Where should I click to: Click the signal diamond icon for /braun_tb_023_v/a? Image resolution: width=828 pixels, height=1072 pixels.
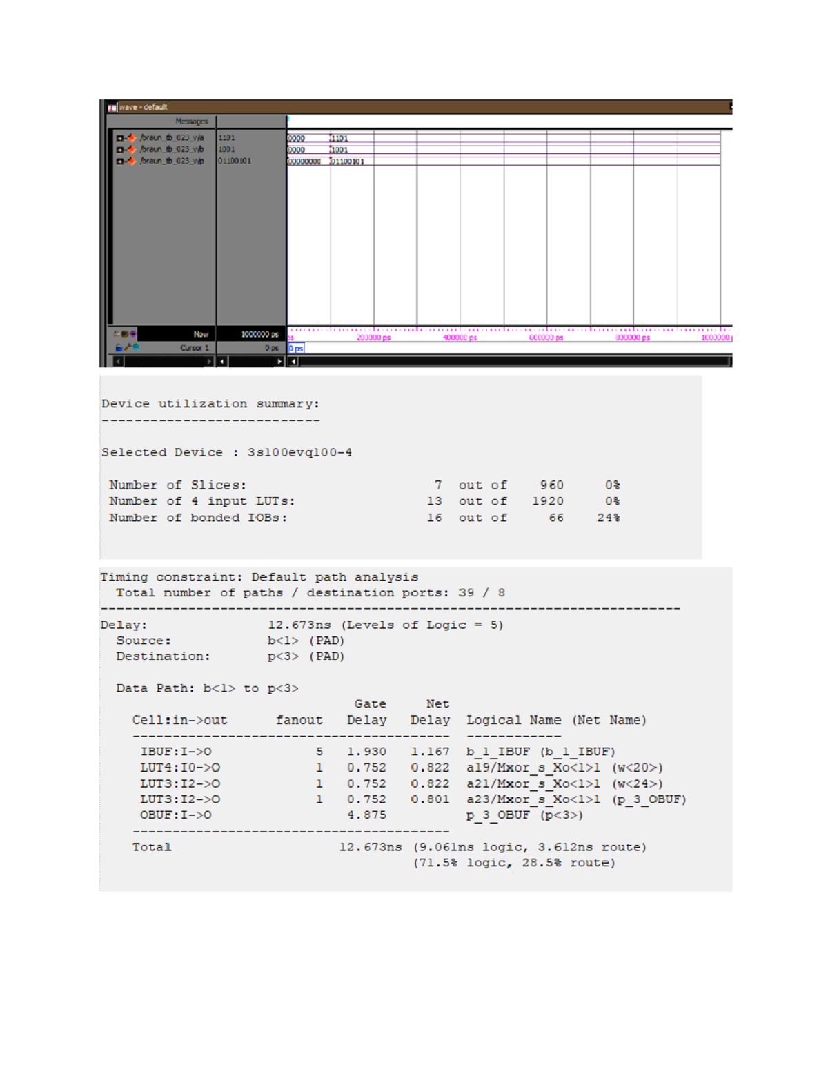132,137
